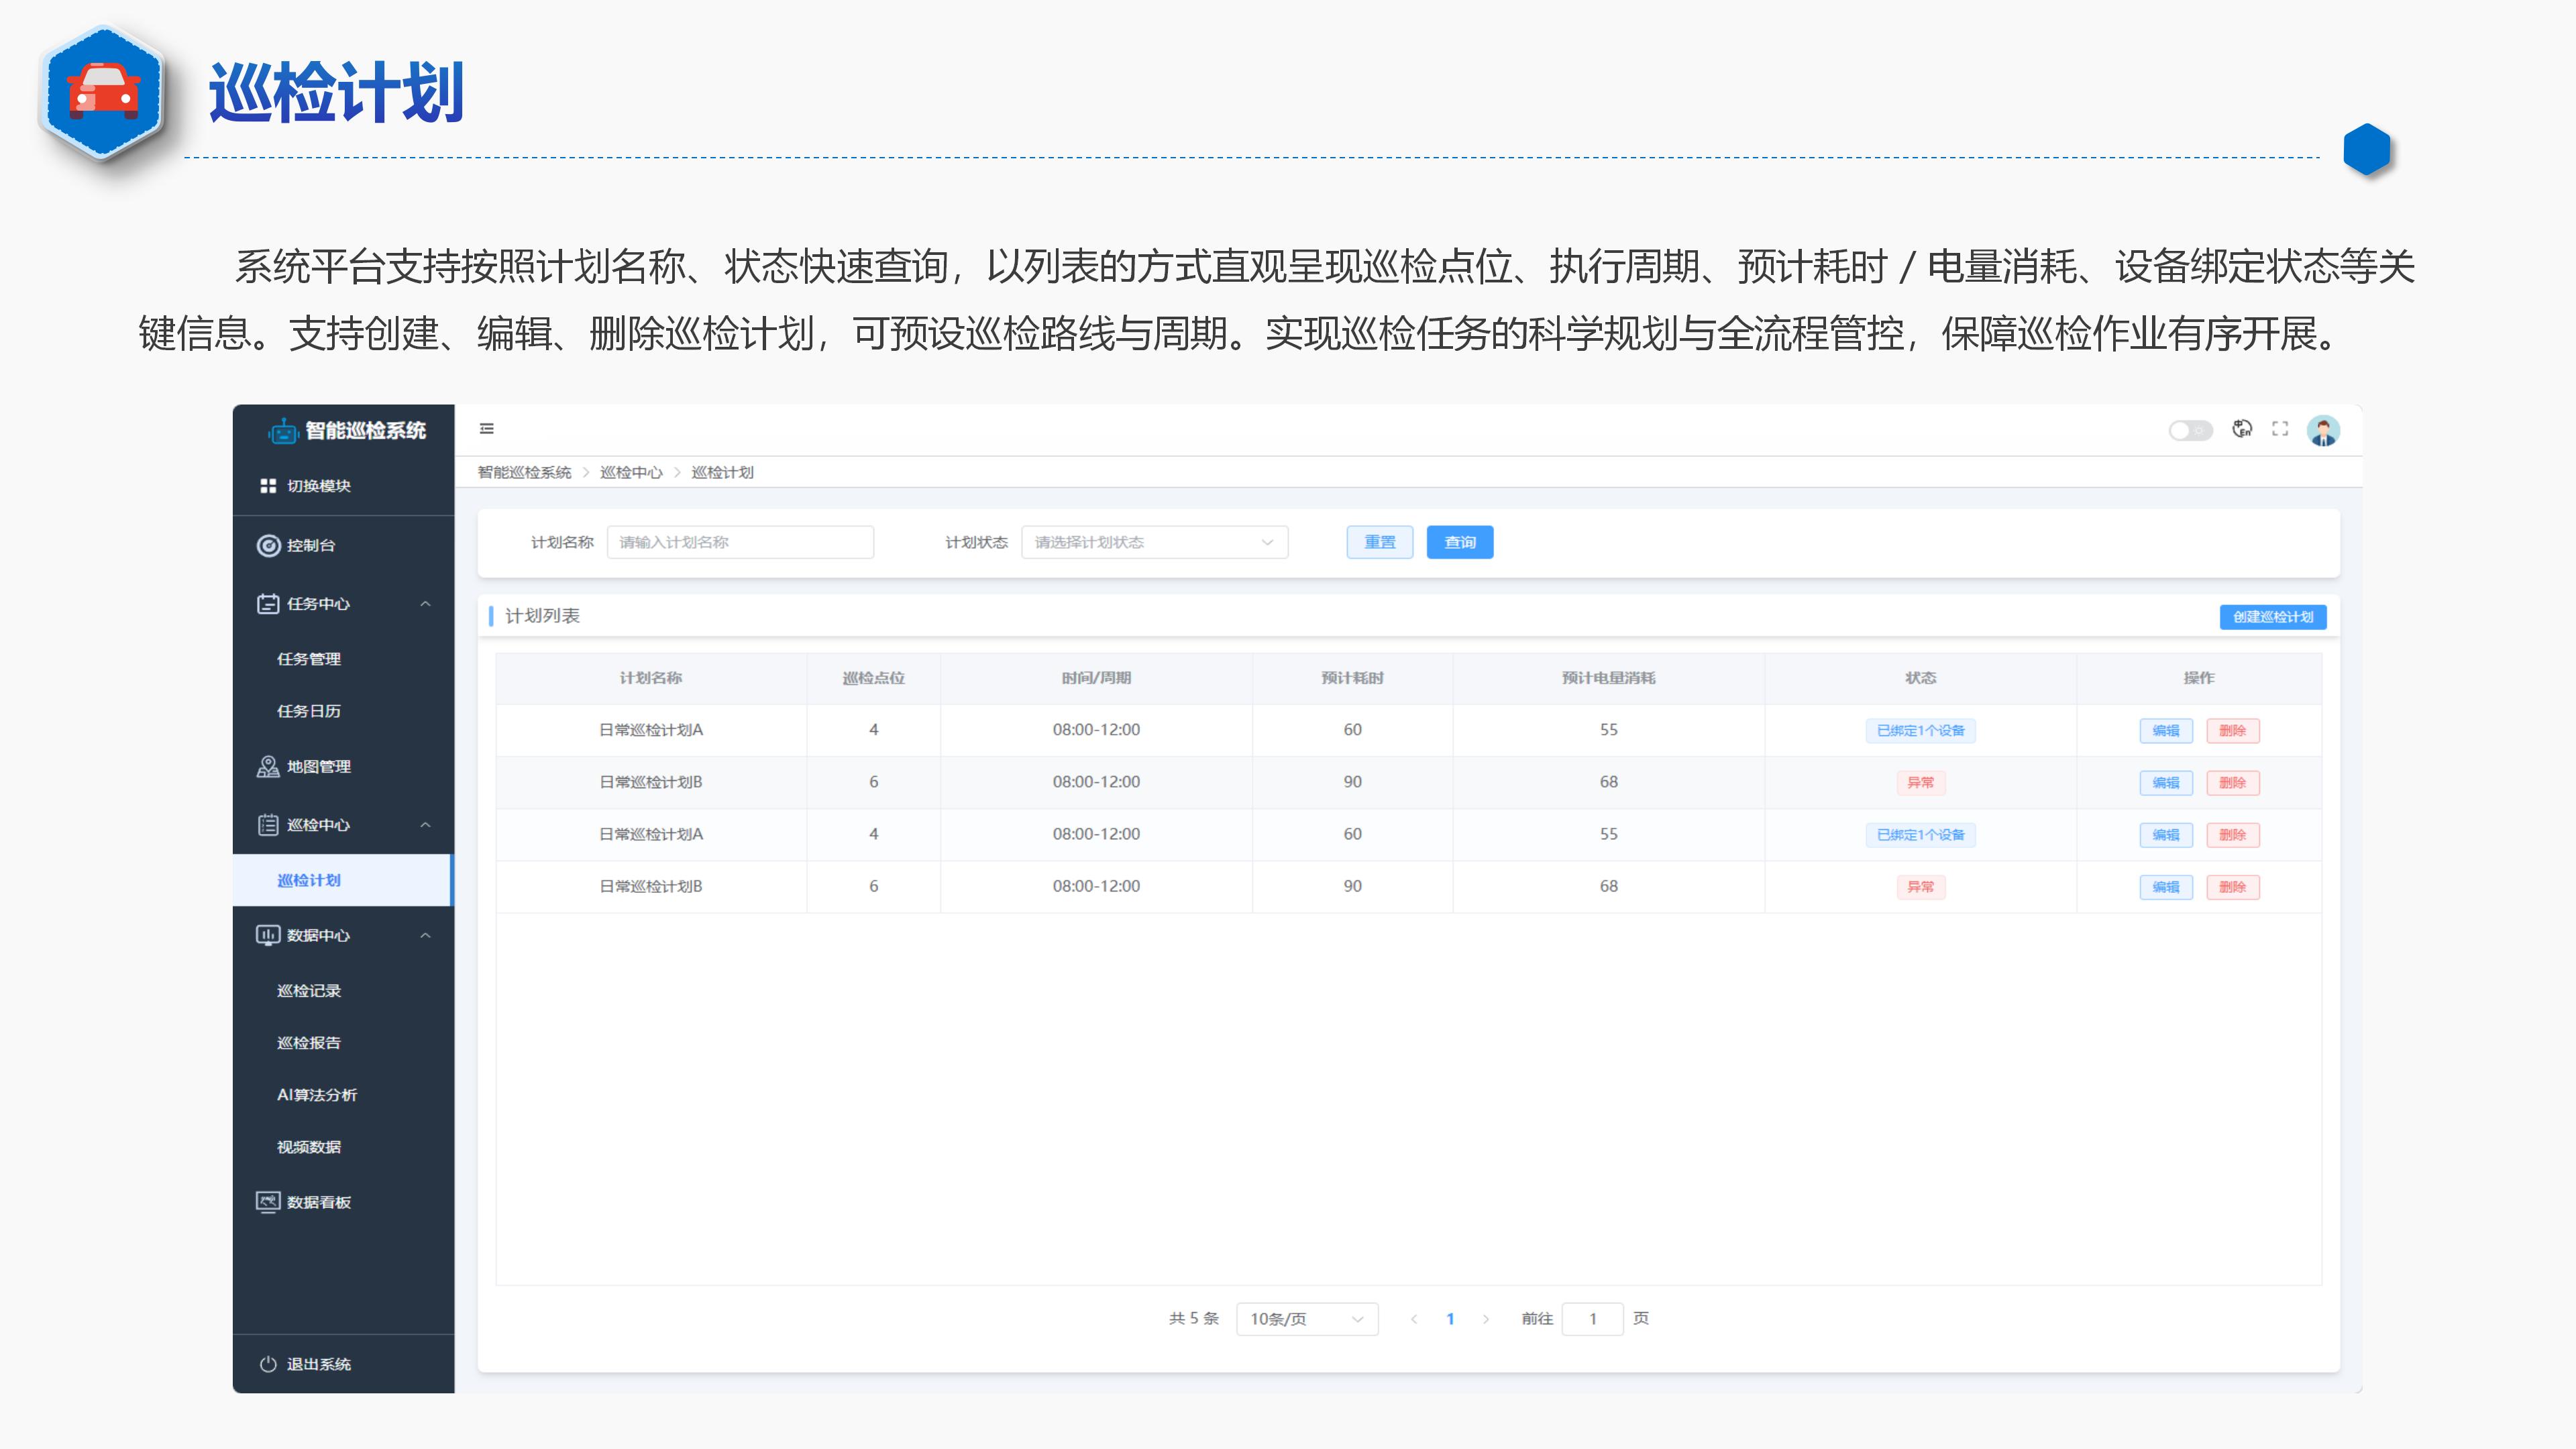Click the language switch globe icon
Viewport: 2576px width, 1449px height.
pyautogui.click(x=2243, y=429)
